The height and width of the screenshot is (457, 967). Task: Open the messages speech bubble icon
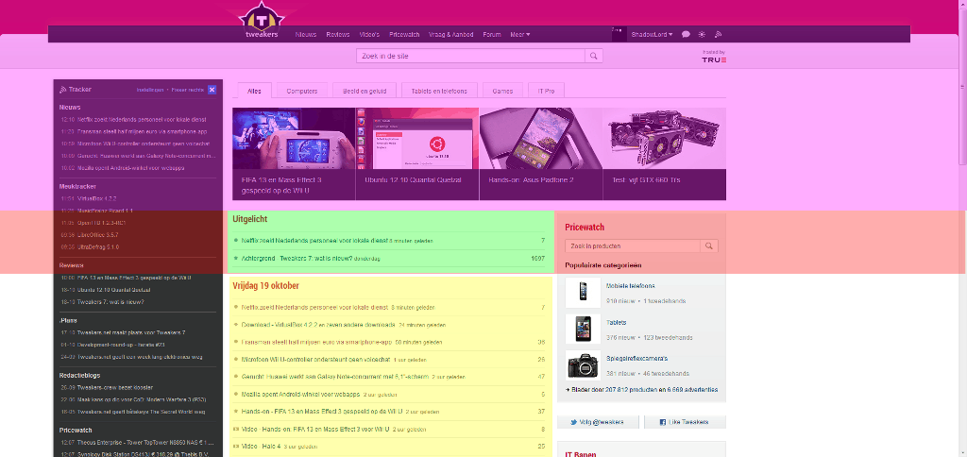(x=686, y=35)
